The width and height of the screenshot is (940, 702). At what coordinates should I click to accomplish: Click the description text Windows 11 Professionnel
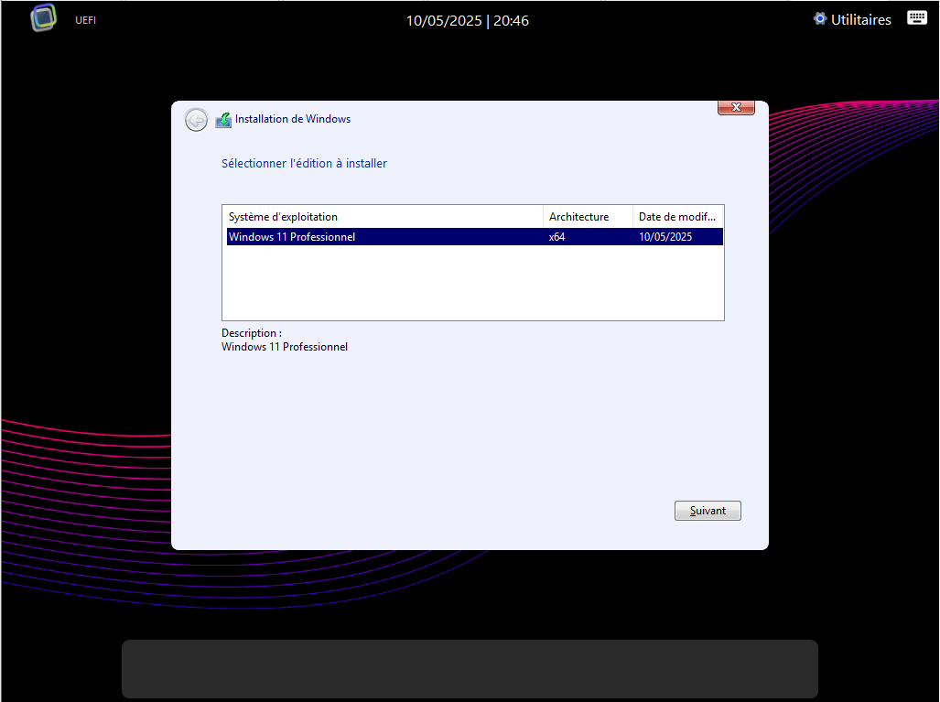coord(284,347)
